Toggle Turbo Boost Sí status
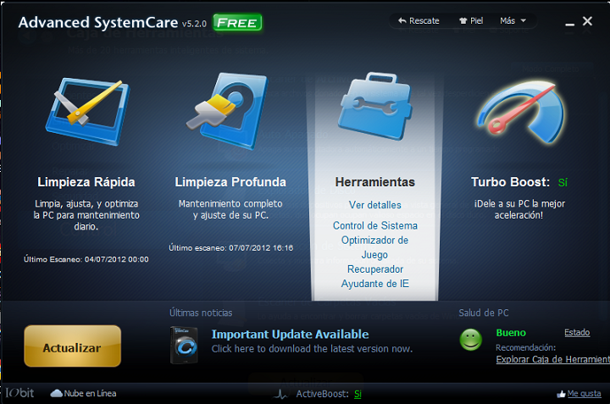 click(x=563, y=182)
